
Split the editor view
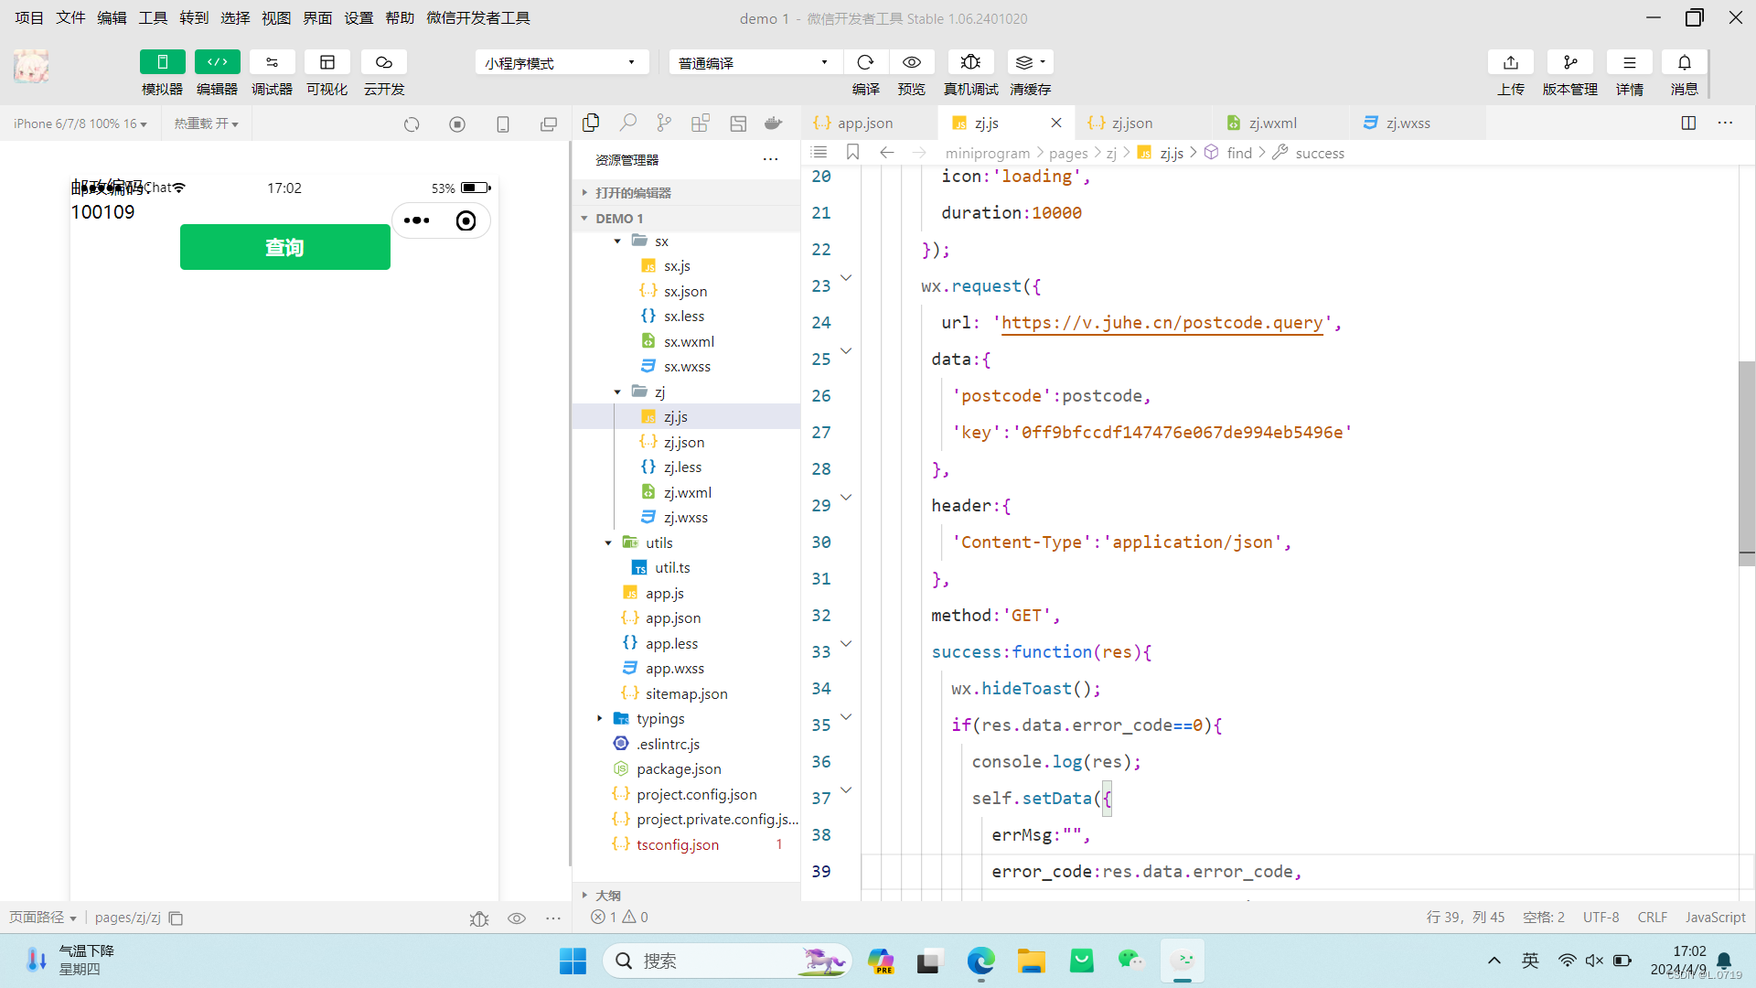click(x=1689, y=123)
